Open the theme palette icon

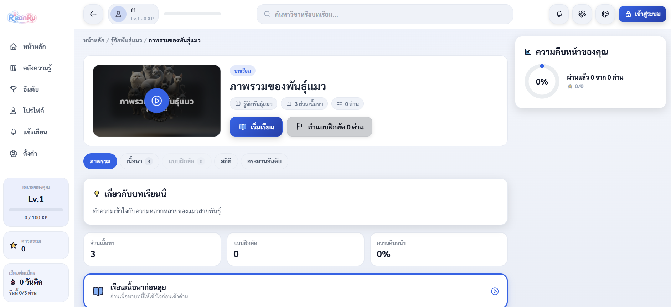[x=605, y=14]
